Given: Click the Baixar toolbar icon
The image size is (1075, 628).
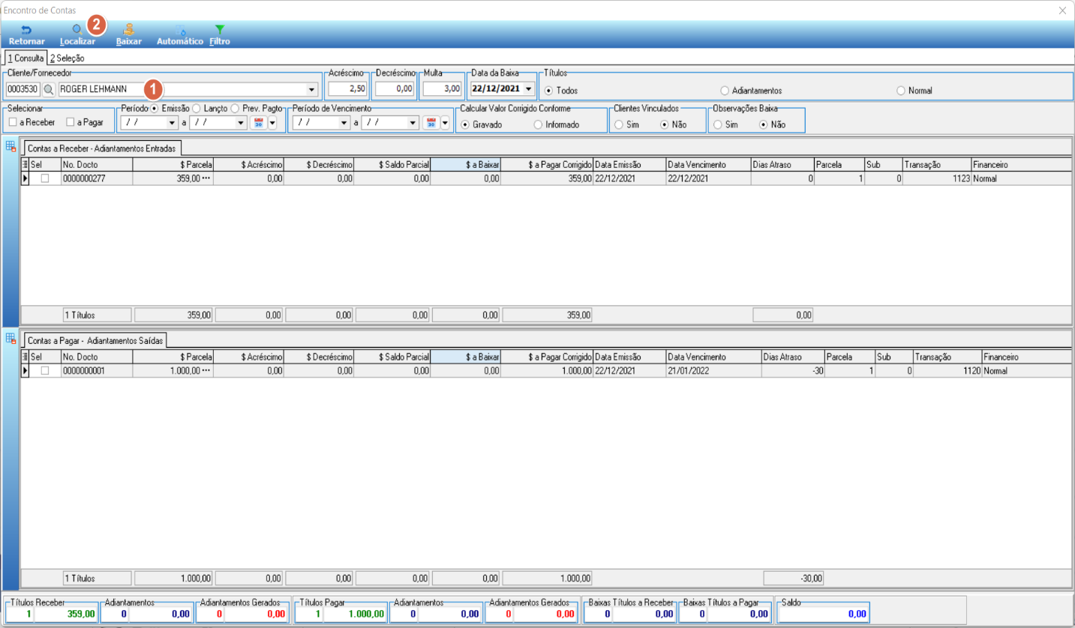Looking at the screenshot, I should point(129,29).
